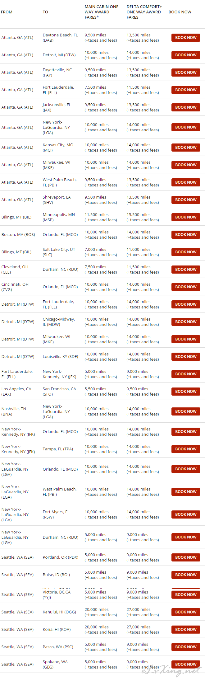Click Book Now for Atlanta to Detroit
This screenshot has width=205, height=681.
[186, 55]
